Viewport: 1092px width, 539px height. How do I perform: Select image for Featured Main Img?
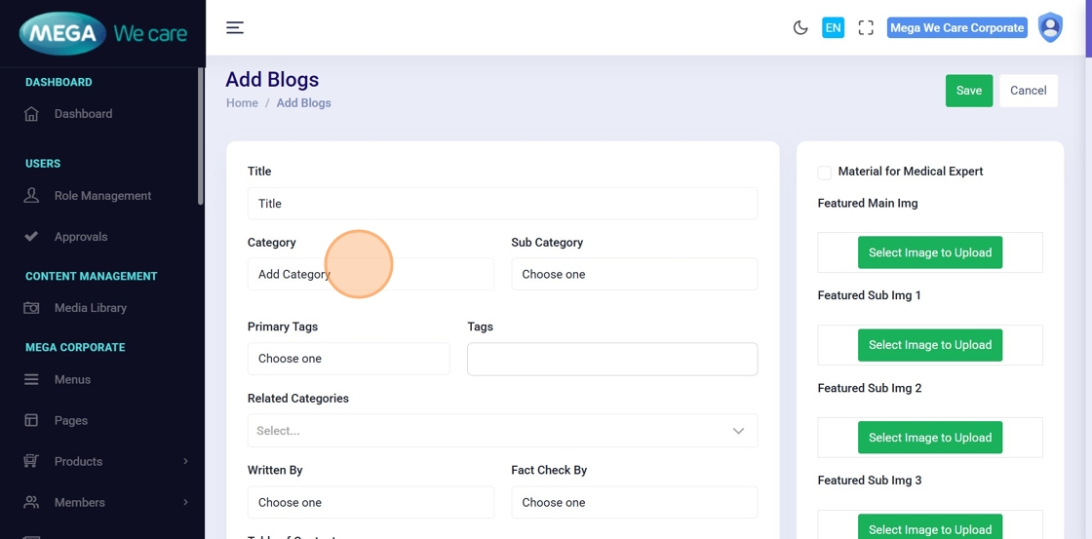click(x=929, y=252)
